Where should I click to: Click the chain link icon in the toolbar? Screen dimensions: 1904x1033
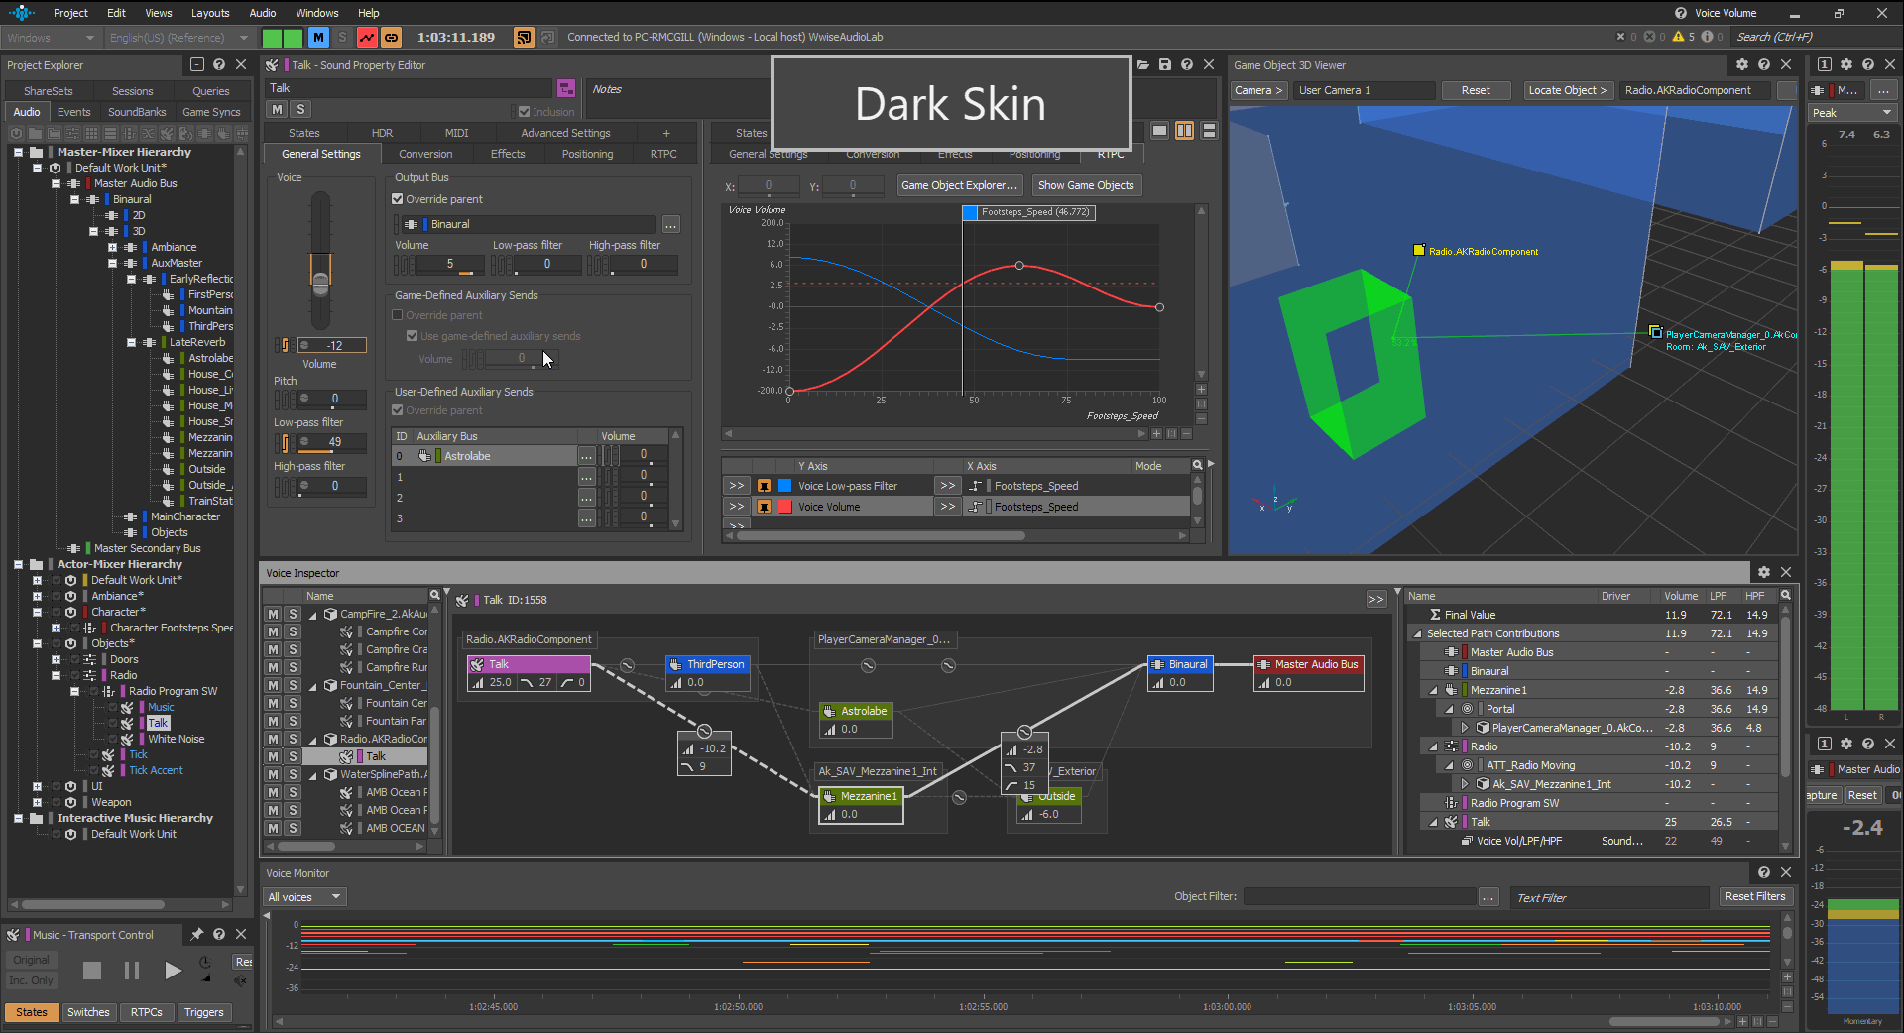pyautogui.click(x=392, y=37)
